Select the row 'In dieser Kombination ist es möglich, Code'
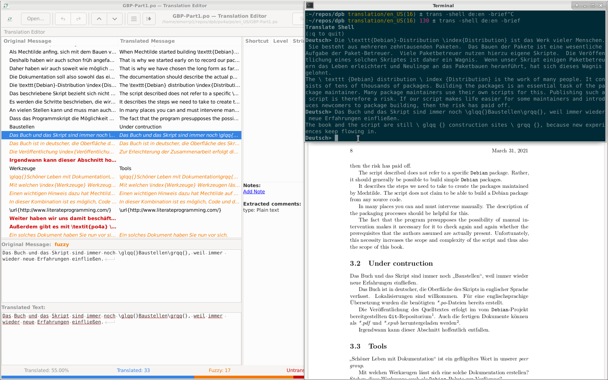Screen dimensions: 608x380 point(121,202)
